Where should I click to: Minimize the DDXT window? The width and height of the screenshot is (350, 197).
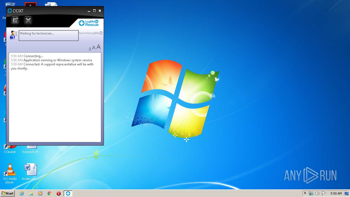click(89, 11)
